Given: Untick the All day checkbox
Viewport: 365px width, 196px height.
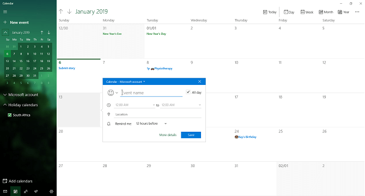Looking at the screenshot, I should click(188, 92).
